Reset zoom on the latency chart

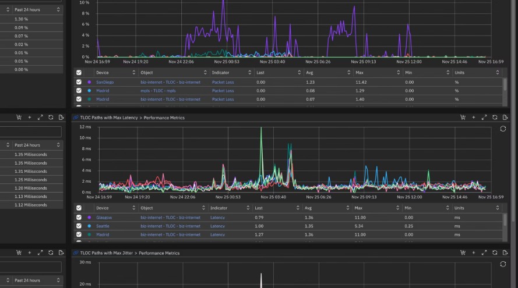coord(503,129)
